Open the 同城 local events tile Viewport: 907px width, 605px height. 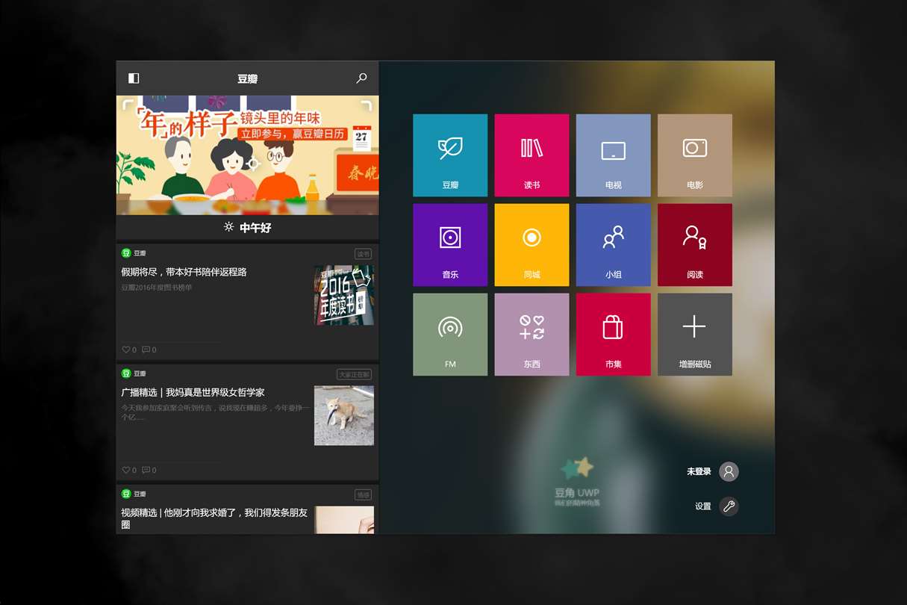tap(532, 245)
